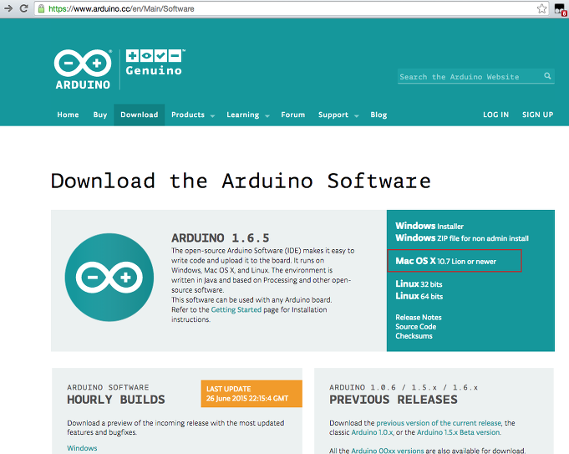569x454 pixels.
Task: Expand the Support dropdown menu
Action: click(x=338, y=115)
